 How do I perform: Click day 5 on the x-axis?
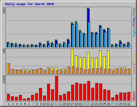[x=25, y=104]
